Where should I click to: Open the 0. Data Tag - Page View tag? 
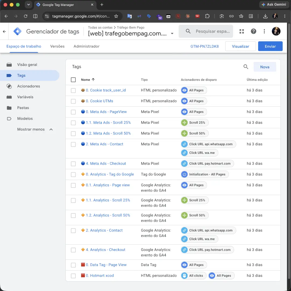click(106, 265)
